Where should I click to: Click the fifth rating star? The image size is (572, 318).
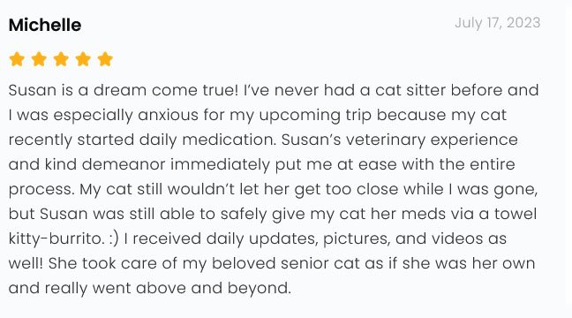pos(105,59)
